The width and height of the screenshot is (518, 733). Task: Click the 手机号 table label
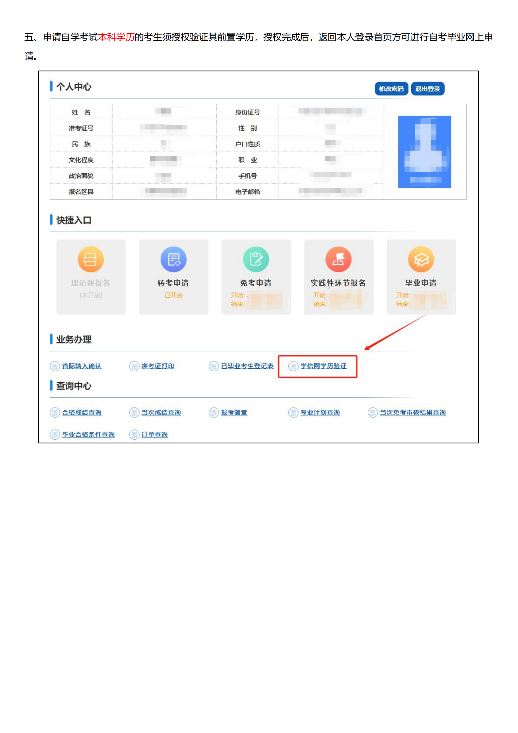(x=247, y=176)
